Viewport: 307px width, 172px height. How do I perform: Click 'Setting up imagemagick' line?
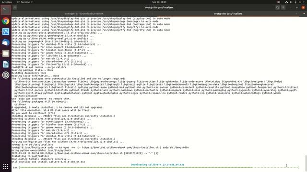[52, 42]
